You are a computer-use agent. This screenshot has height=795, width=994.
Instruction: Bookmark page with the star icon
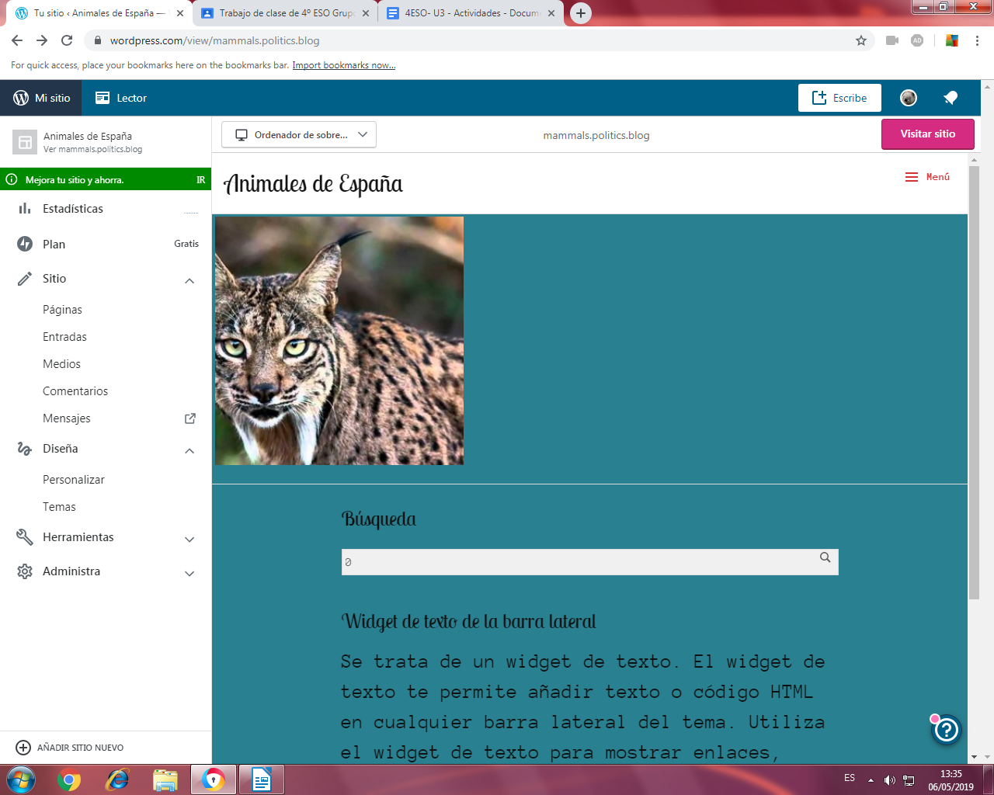[860, 40]
